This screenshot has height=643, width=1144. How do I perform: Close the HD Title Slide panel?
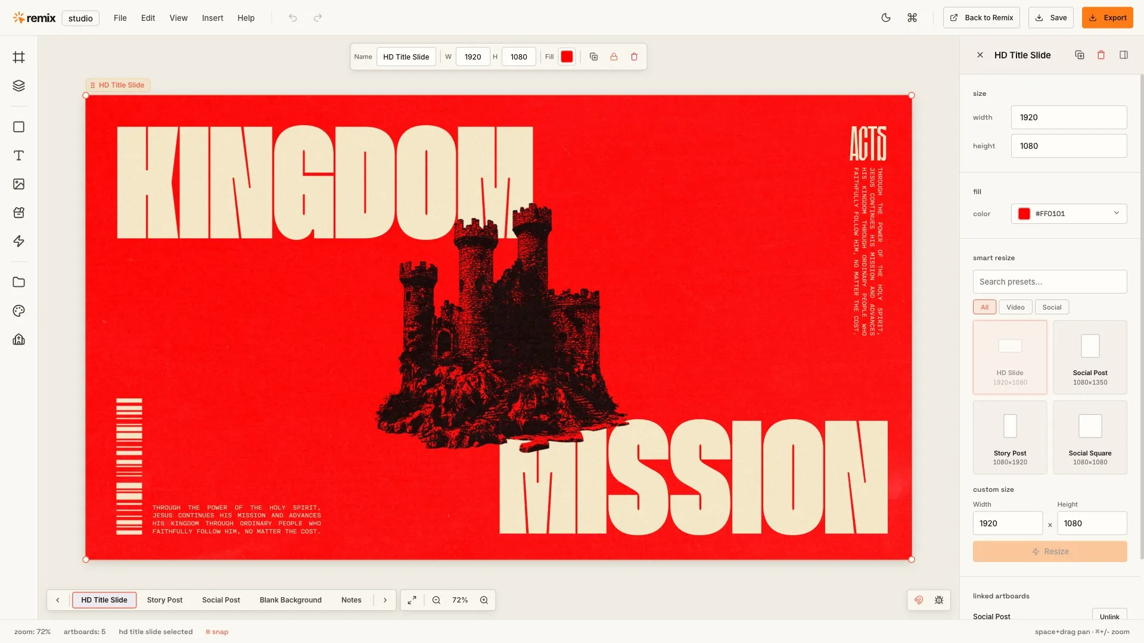[x=980, y=55]
